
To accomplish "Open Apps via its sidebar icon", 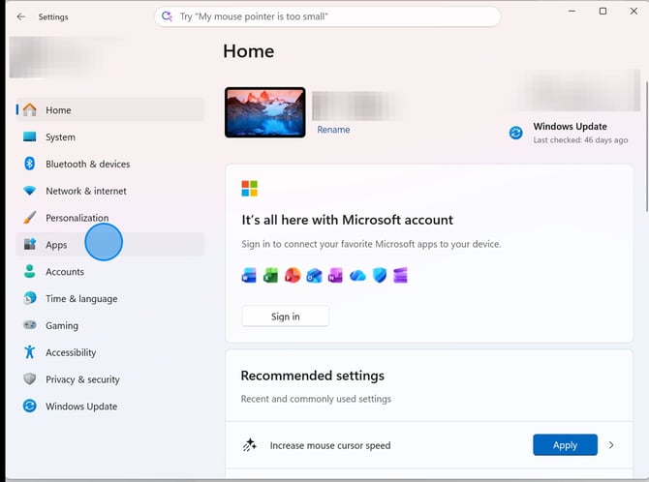I will pyautogui.click(x=30, y=245).
